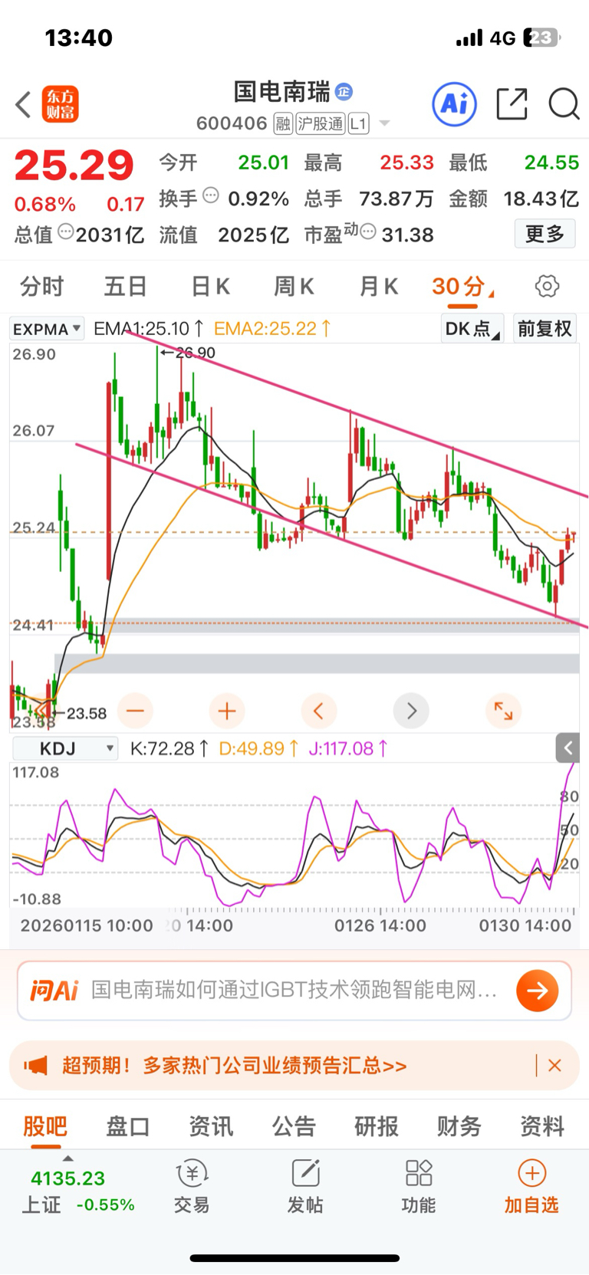Expand dropdown arrow beside stock code
This screenshot has width=589, height=1275.
(x=384, y=123)
